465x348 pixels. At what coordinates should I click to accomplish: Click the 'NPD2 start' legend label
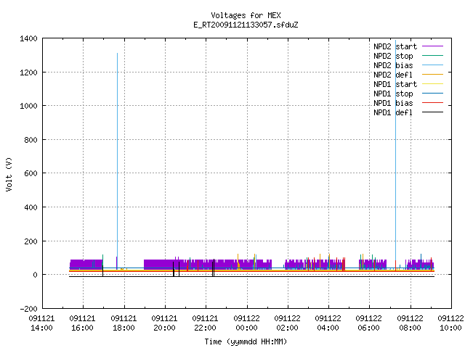(395, 46)
